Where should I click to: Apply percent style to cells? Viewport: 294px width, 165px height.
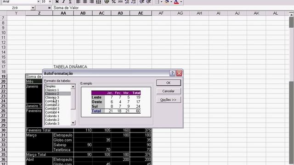click(113, 2)
